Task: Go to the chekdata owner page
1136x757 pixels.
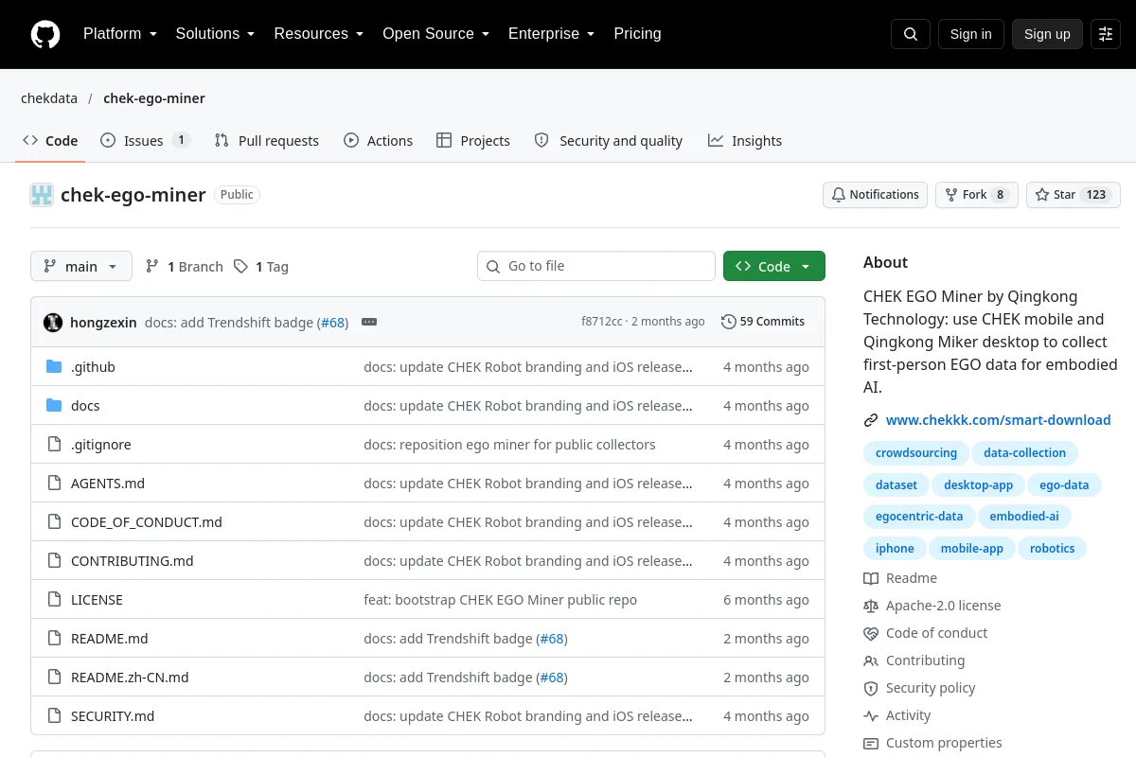Action: pyautogui.click(x=49, y=98)
